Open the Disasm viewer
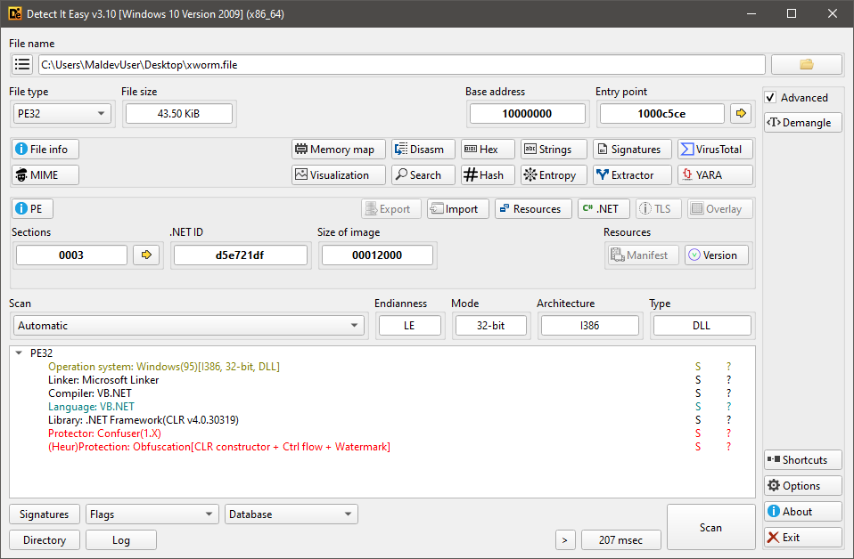The image size is (854, 559). 423,150
